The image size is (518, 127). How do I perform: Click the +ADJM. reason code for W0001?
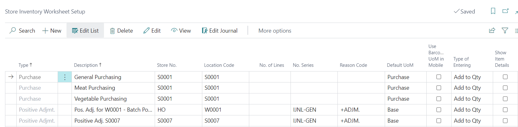tap(350, 110)
